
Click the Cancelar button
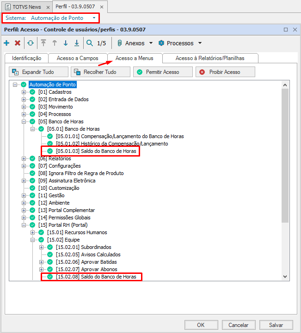239,325
